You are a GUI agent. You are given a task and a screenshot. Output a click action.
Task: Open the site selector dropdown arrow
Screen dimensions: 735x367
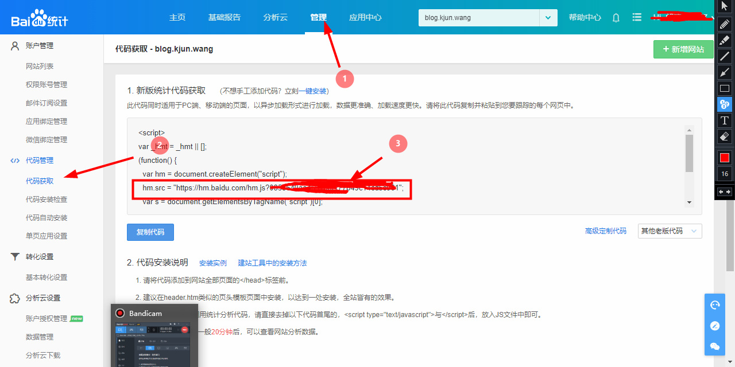[548, 18]
